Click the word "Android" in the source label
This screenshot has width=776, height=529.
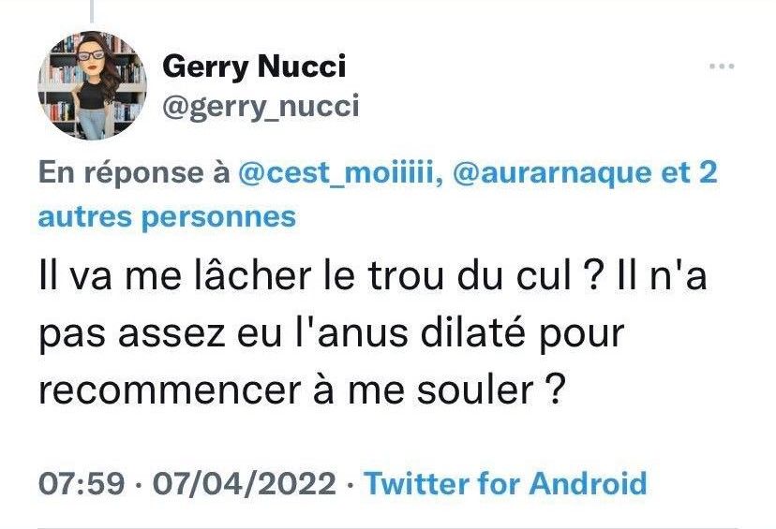click(588, 483)
